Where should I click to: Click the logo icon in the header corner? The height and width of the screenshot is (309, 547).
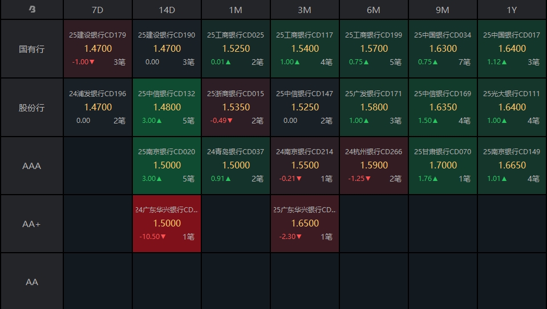click(32, 9)
